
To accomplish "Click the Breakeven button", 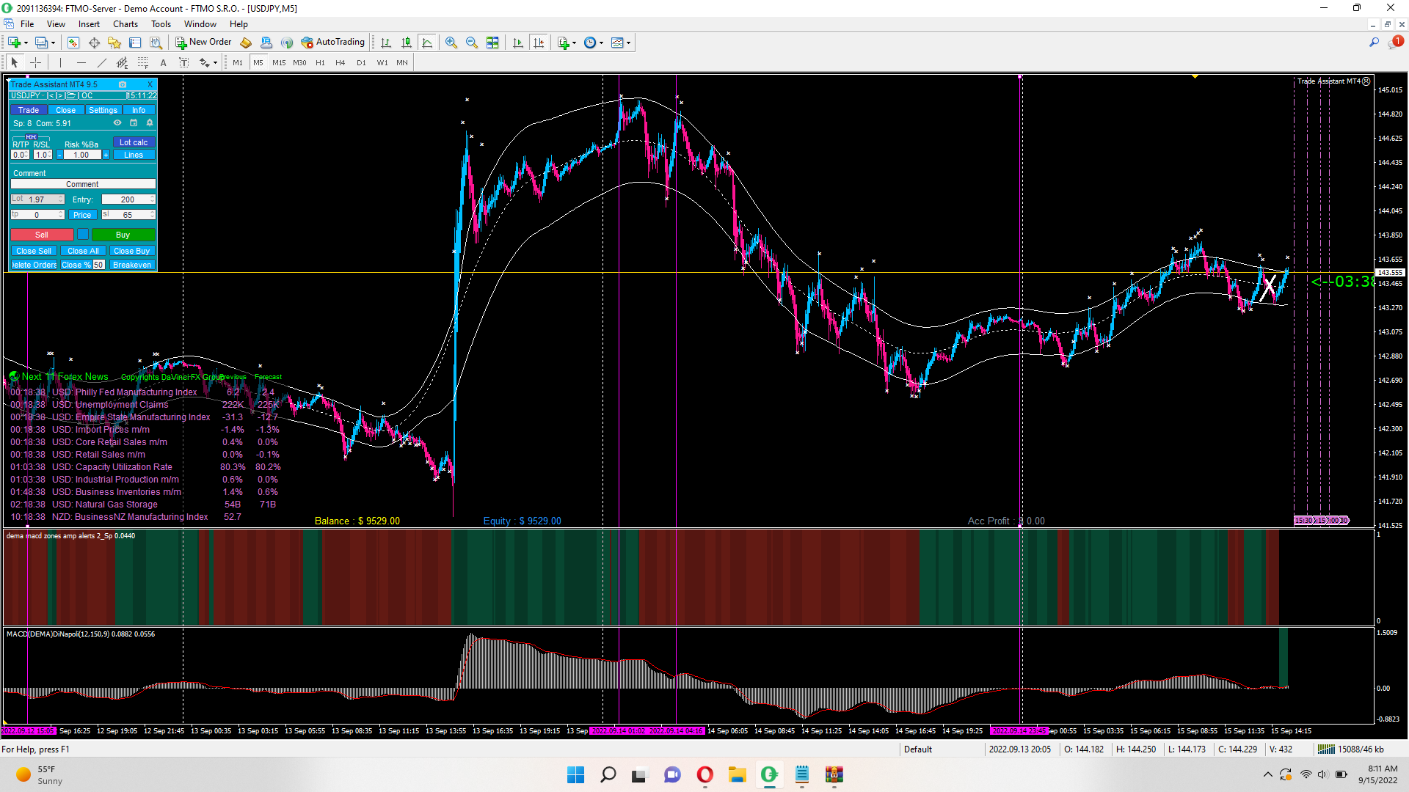I will point(132,265).
